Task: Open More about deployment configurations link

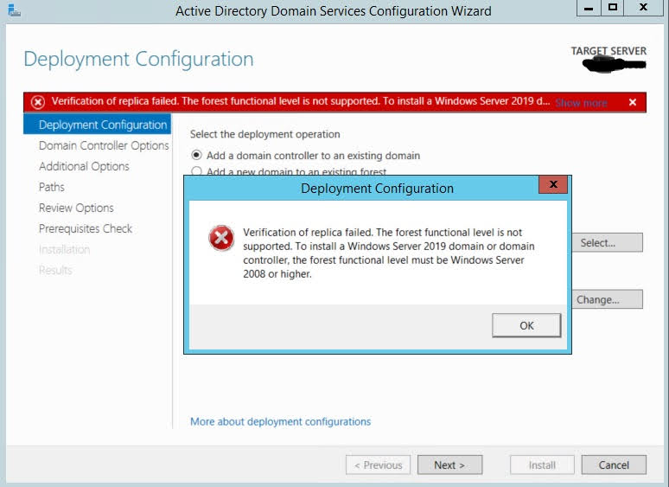Action: (x=280, y=422)
